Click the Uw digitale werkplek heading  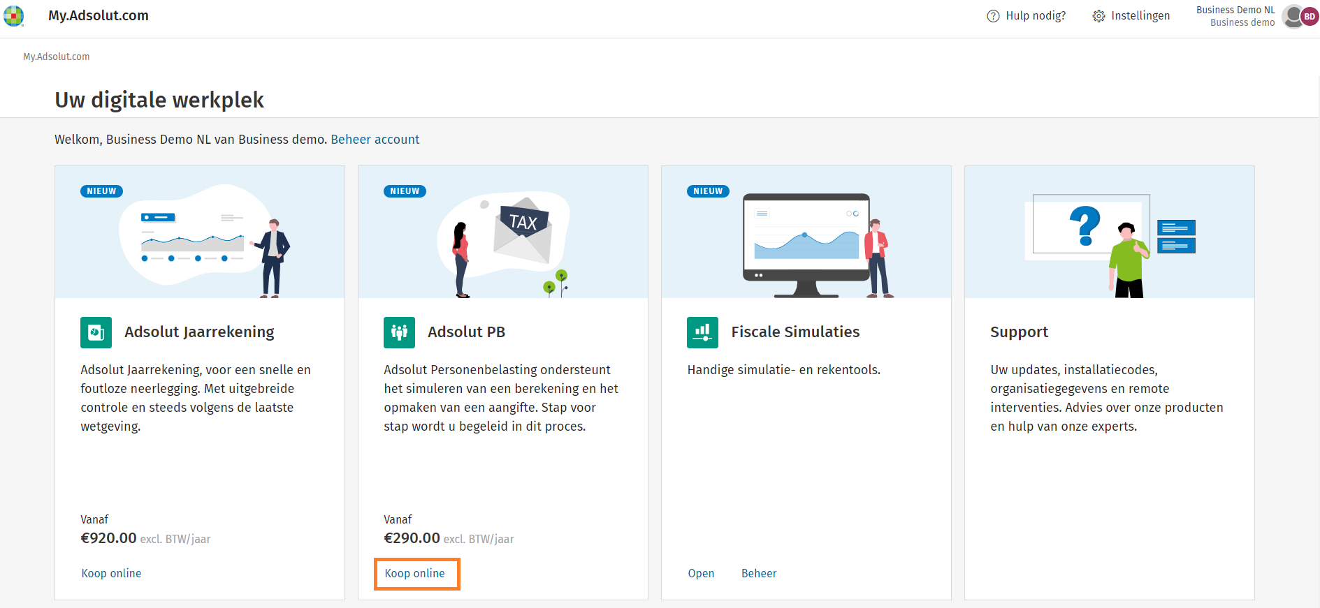pos(159,101)
